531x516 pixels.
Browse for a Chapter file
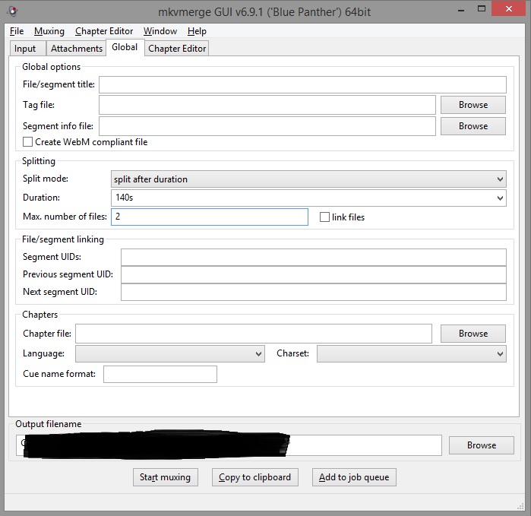coord(473,334)
